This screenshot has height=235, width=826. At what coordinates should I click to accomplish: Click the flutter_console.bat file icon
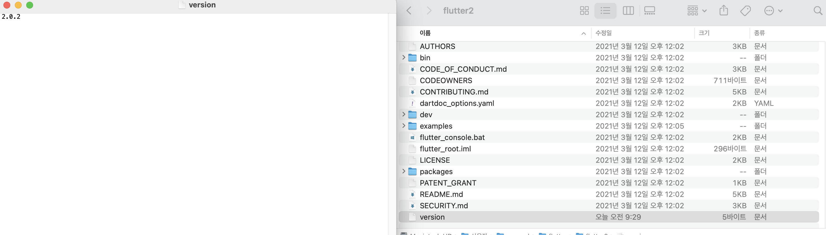[x=412, y=137]
